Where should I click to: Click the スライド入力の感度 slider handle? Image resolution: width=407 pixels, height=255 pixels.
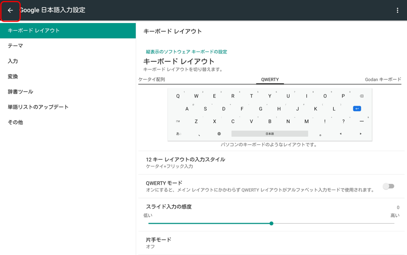click(x=271, y=224)
